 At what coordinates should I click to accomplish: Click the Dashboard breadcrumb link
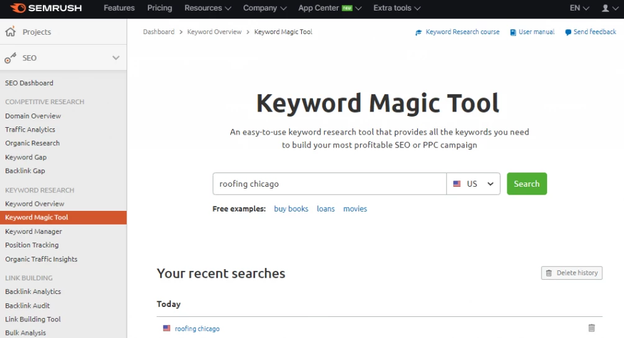click(159, 32)
